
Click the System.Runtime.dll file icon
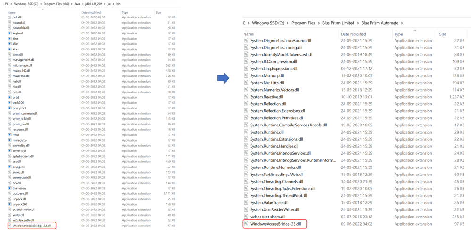click(x=246, y=132)
